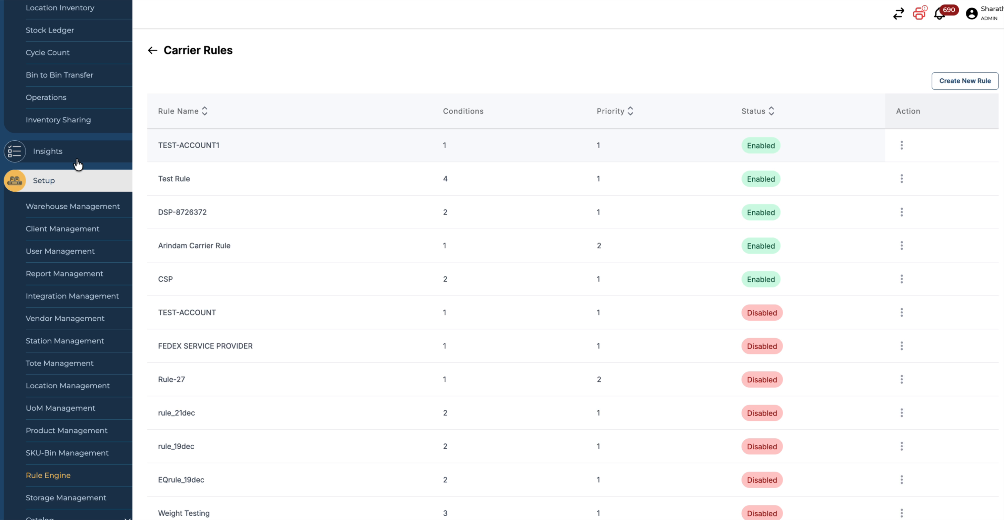Click the TEST-ACCOUNT1 rule name
The width and height of the screenshot is (1004, 520).
(x=189, y=146)
